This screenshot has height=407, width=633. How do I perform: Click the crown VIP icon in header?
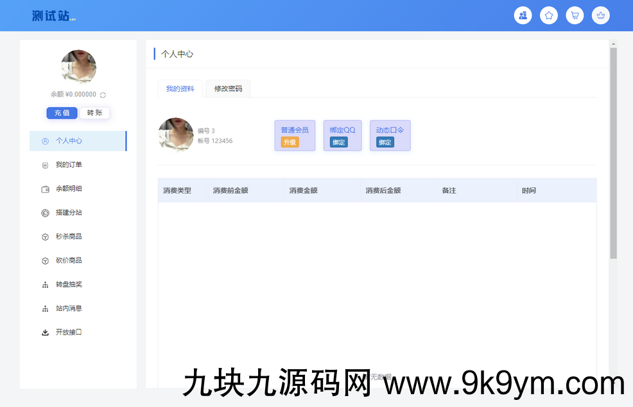[601, 15]
